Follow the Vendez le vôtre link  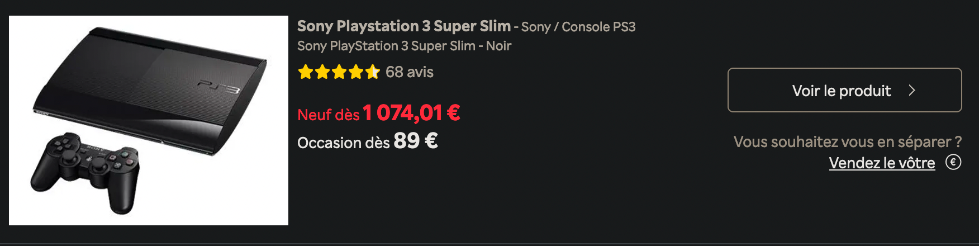coord(882,163)
